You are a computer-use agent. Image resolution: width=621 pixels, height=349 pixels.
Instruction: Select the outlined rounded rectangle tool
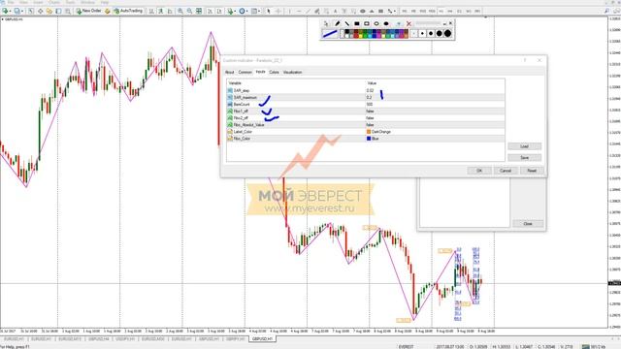pos(367,23)
